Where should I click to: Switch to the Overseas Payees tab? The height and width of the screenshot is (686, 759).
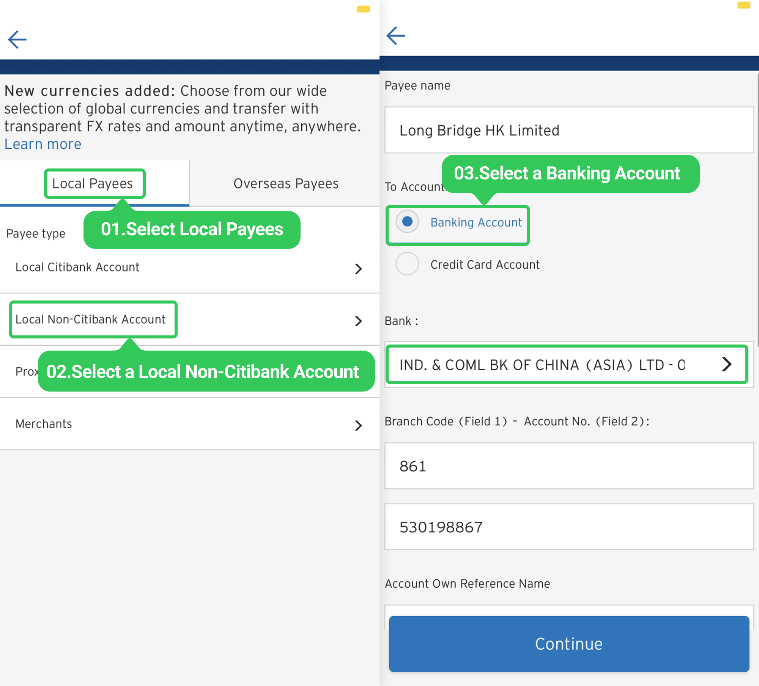(286, 184)
